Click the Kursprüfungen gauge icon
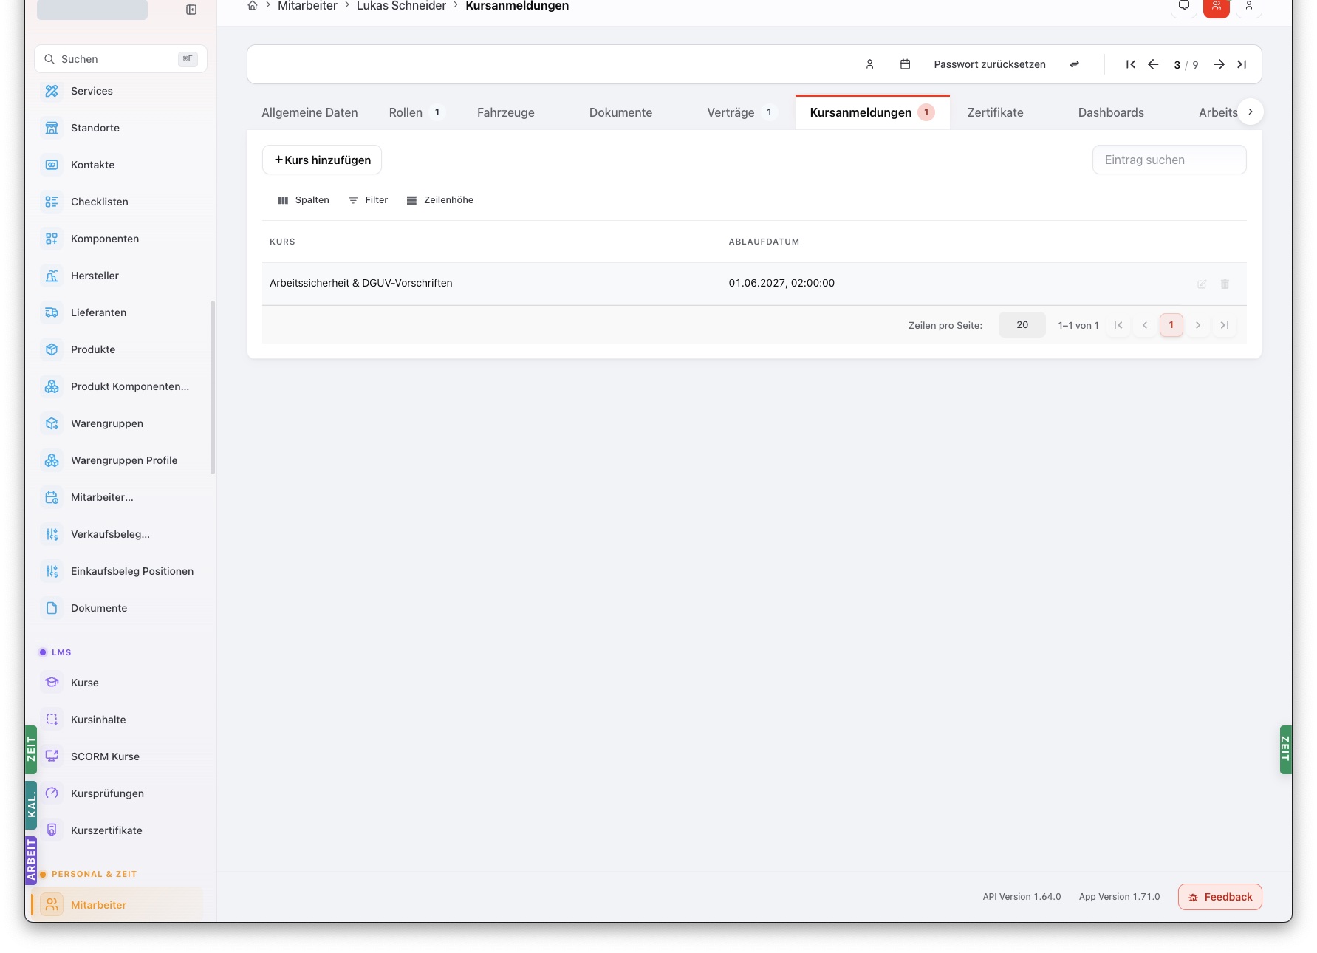Image resolution: width=1317 pixels, height=953 pixels. [52, 793]
